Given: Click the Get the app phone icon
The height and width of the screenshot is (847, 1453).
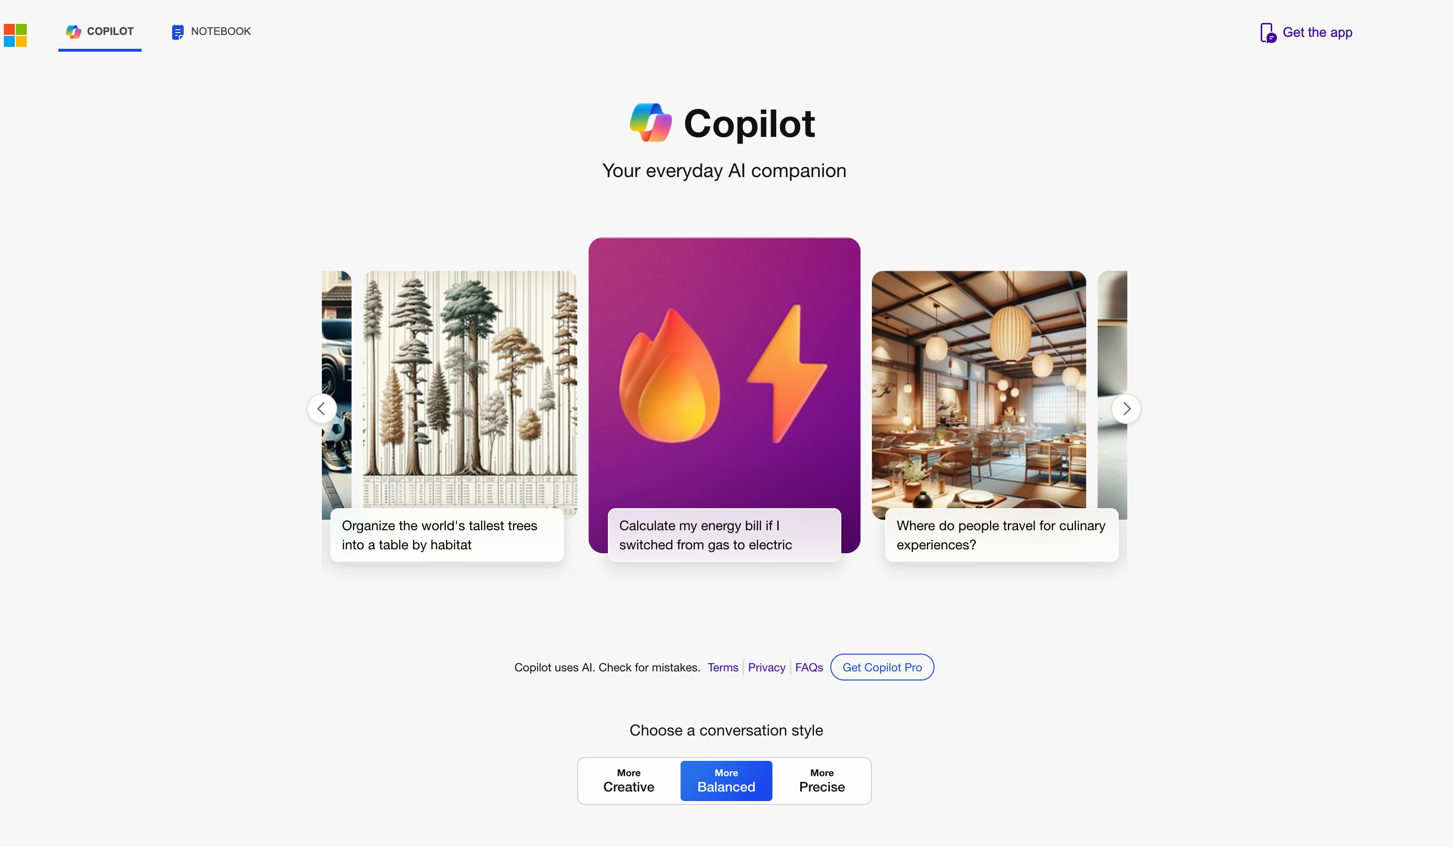Looking at the screenshot, I should pyautogui.click(x=1267, y=32).
